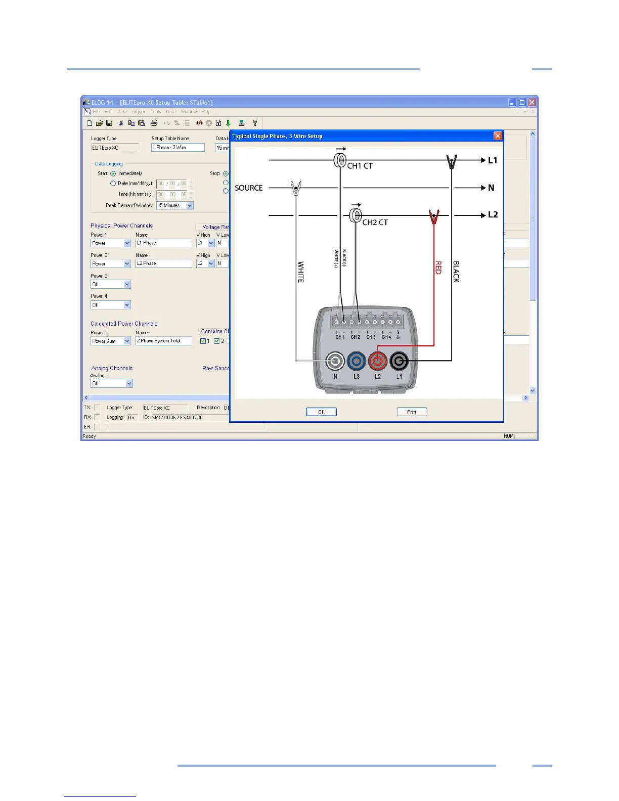Open Analog 1 Off dropdown
Image resolution: width=619 pixels, height=801 pixels.
pos(129,384)
